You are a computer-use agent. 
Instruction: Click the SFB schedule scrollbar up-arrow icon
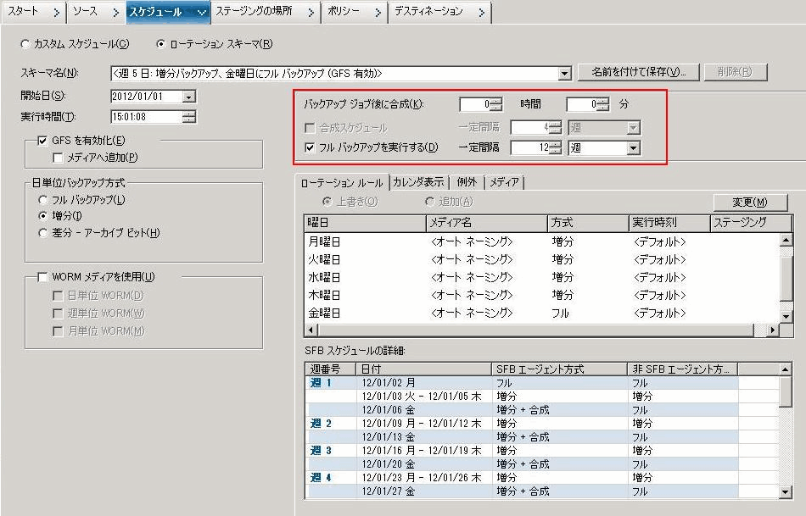click(x=785, y=368)
